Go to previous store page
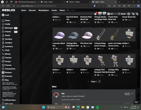The image size is (141, 110). (88, 81)
